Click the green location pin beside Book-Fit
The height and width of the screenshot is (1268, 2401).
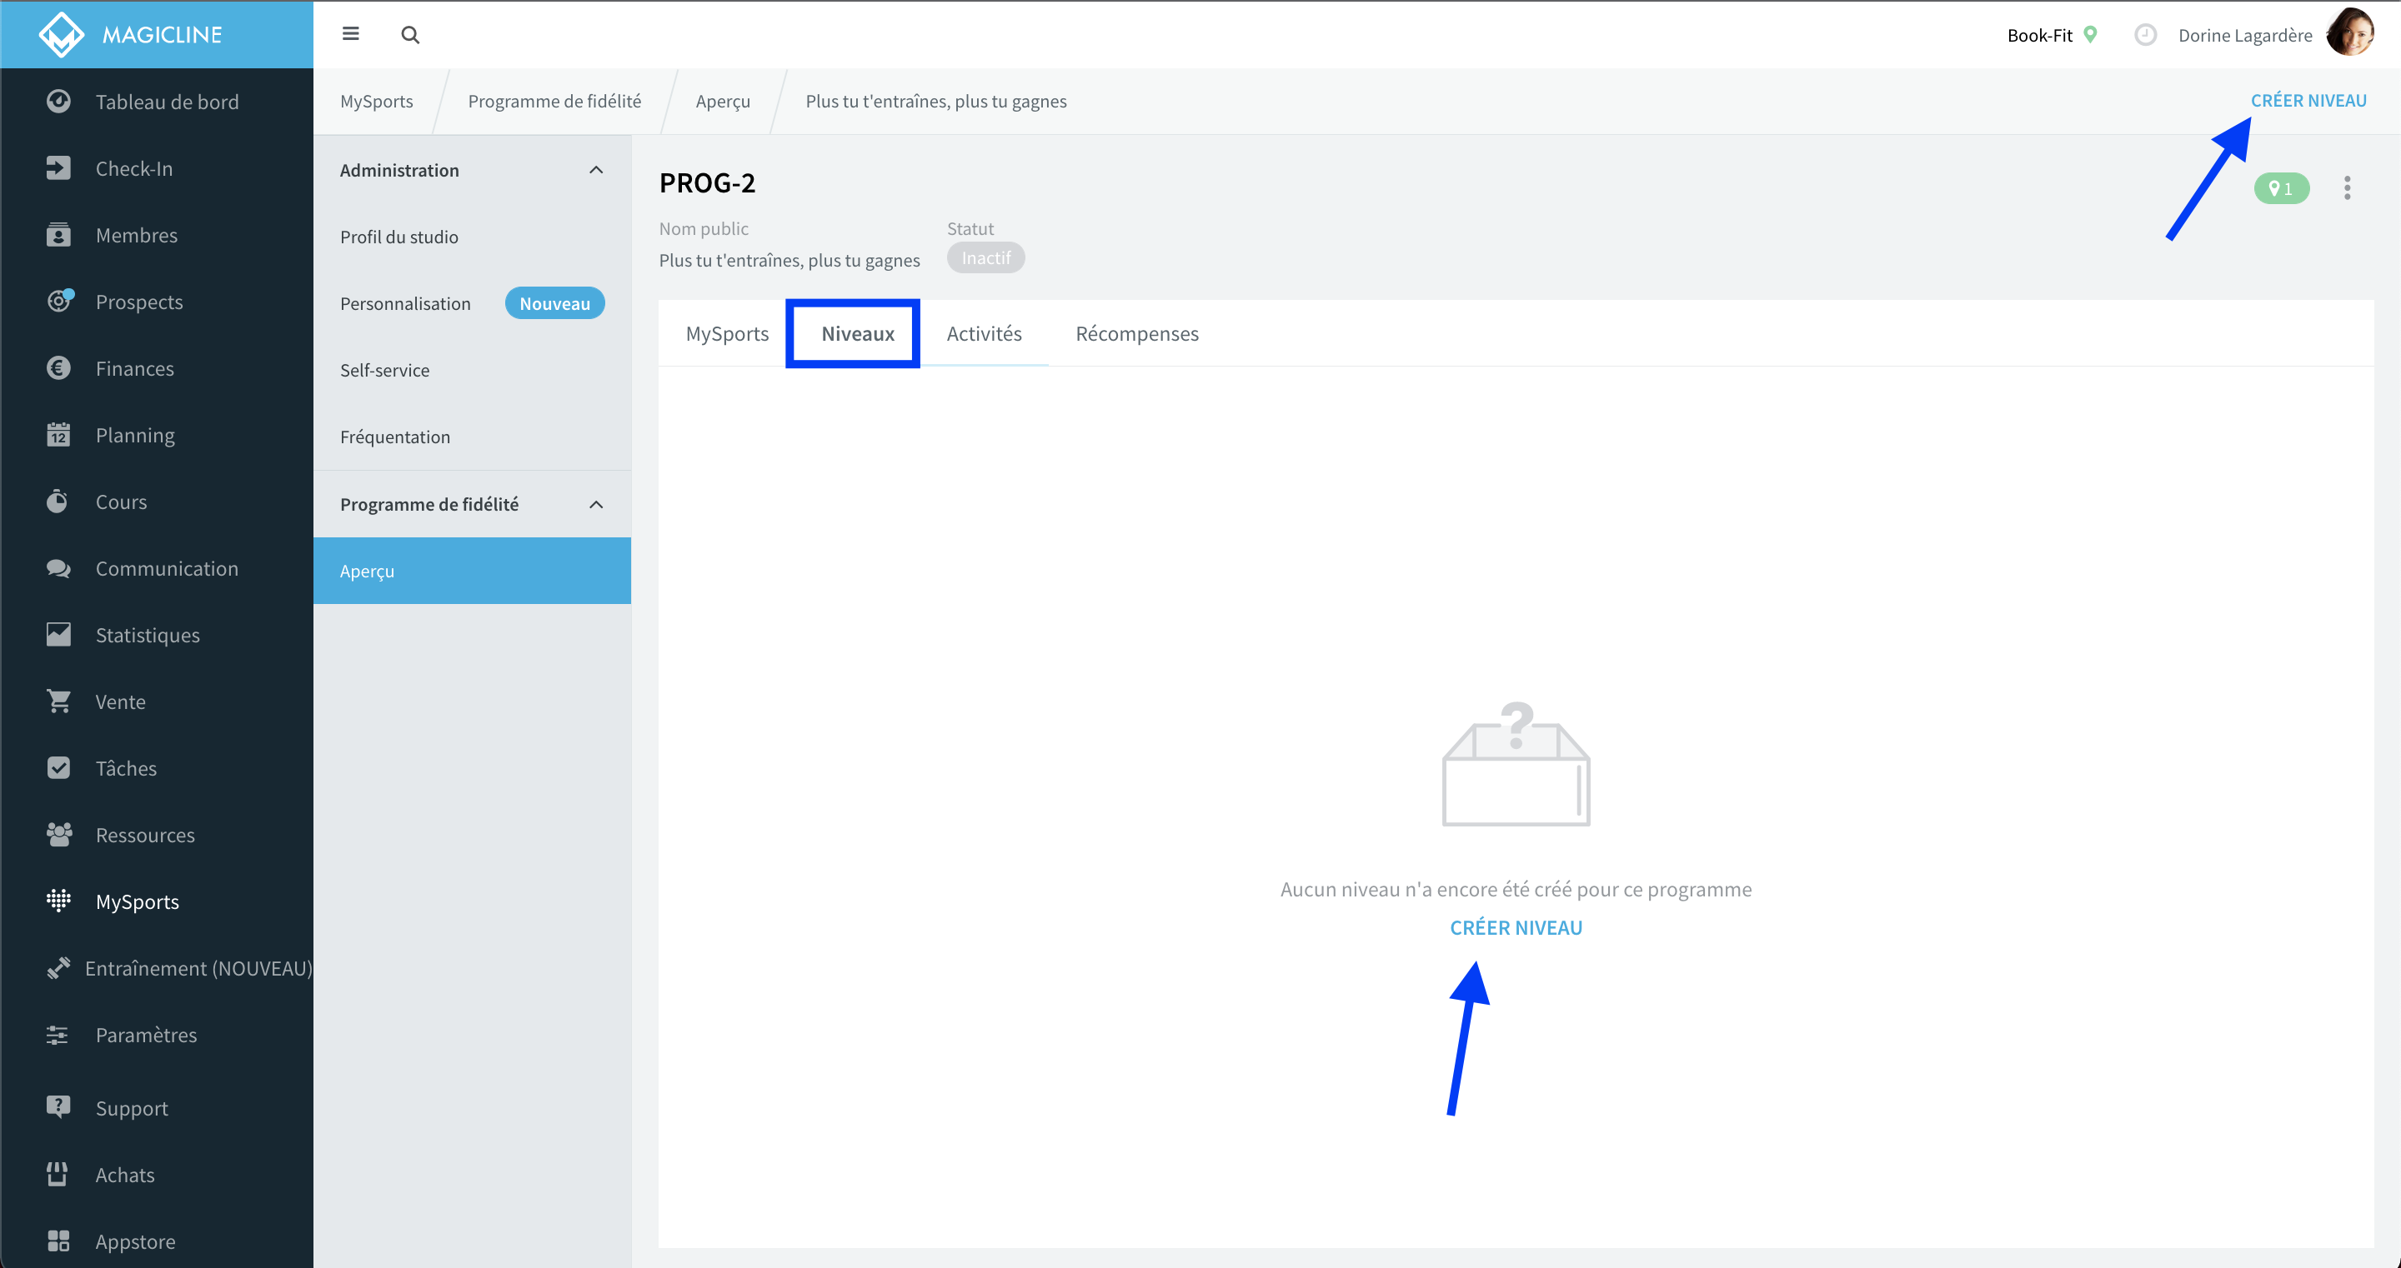pyautogui.click(x=2091, y=34)
